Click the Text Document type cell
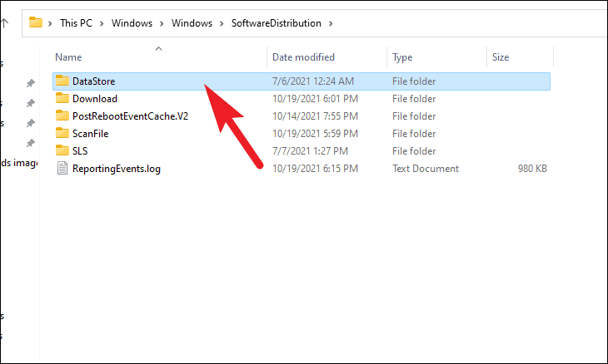Viewport: 608px width, 364px height. 426,169
